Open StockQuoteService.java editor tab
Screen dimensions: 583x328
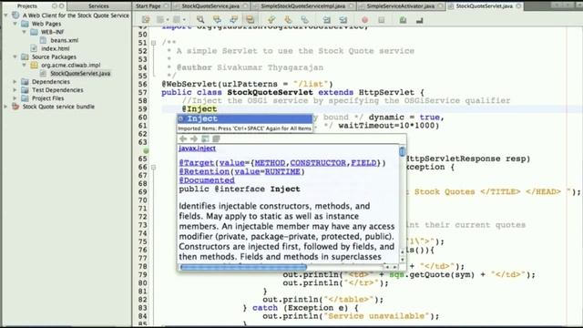tap(210, 6)
